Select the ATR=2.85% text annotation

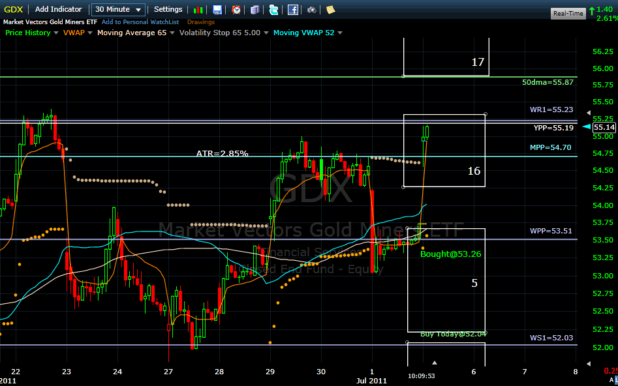tap(223, 154)
